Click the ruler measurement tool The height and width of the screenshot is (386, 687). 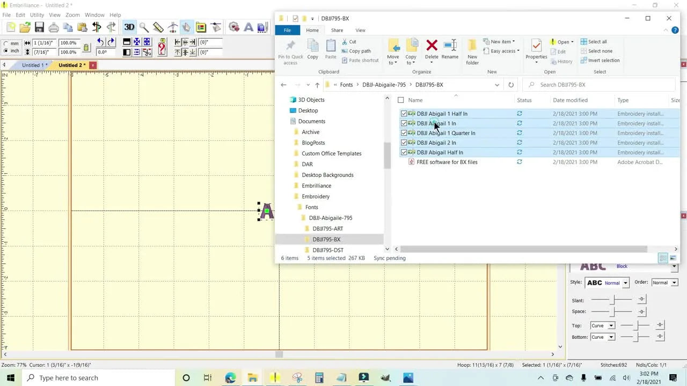157,27
